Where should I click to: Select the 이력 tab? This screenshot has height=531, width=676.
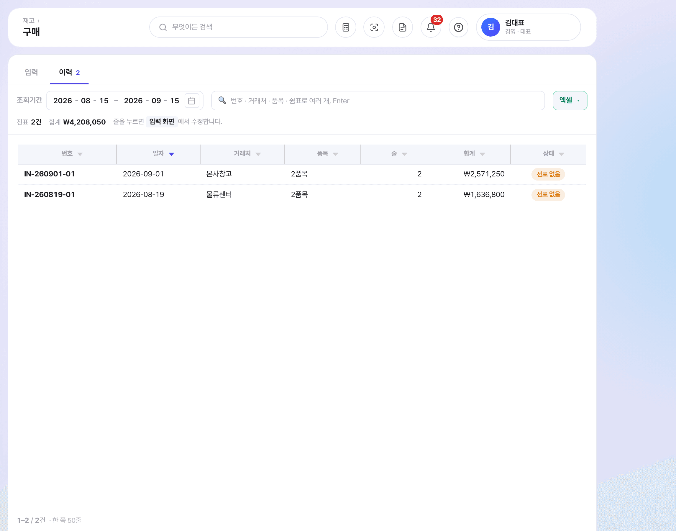(69, 72)
